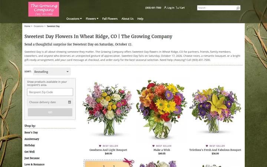The height and width of the screenshot is (167, 267).
Task: Click heart icon above Make a Wish
Action: [x=154, y=146]
